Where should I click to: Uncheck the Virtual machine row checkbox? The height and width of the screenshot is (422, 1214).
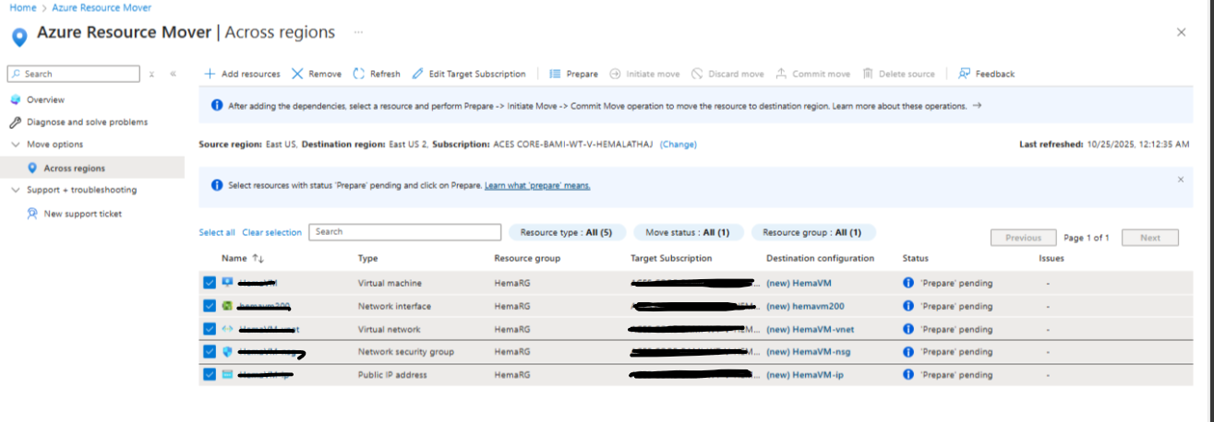(x=210, y=283)
